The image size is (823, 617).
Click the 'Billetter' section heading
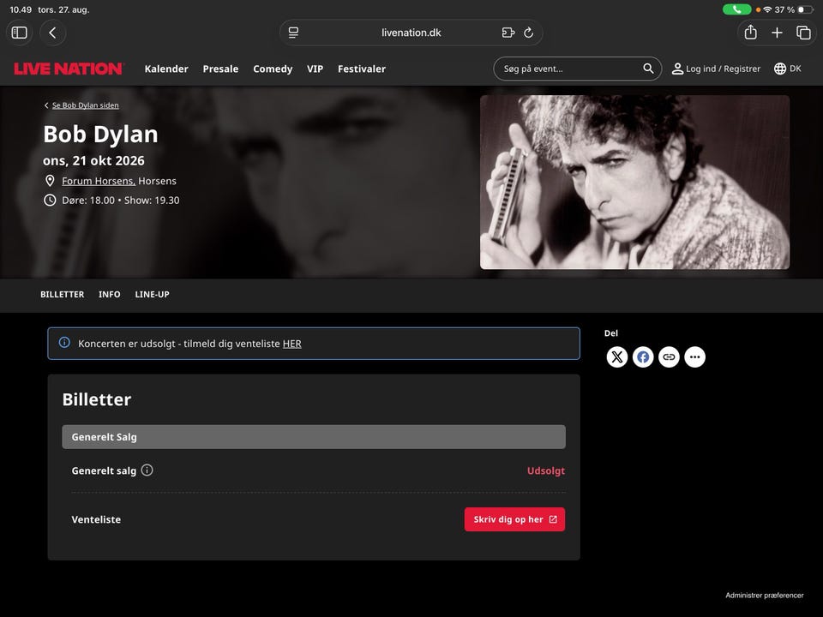pos(97,399)
